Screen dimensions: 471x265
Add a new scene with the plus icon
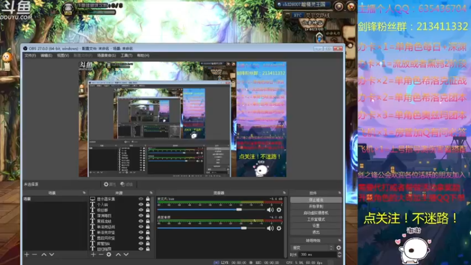[x=26, y=254]
